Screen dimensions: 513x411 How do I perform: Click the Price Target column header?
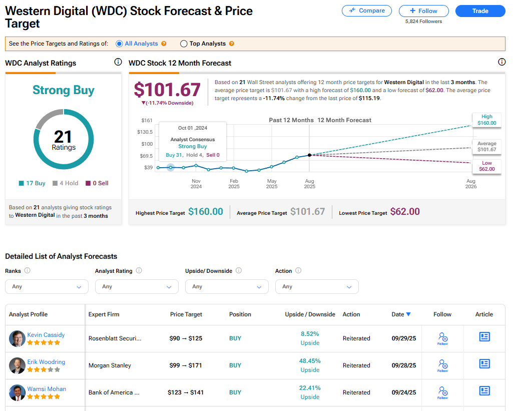coord(186,314)
